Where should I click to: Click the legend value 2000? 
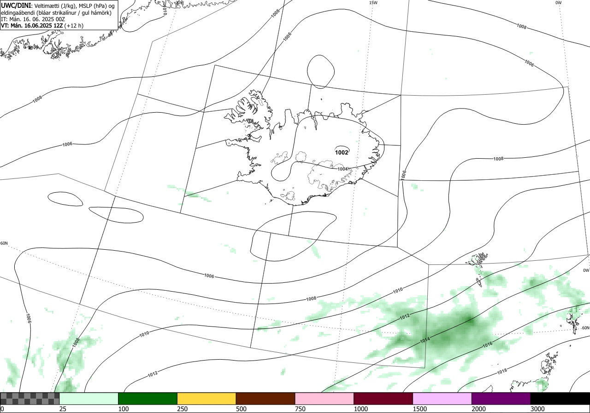click(x=478, y=409)
